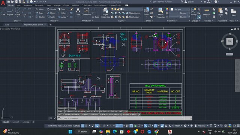Activate the Copy command
The height and width of the screenshot is (135, 240).
[40, 13]
